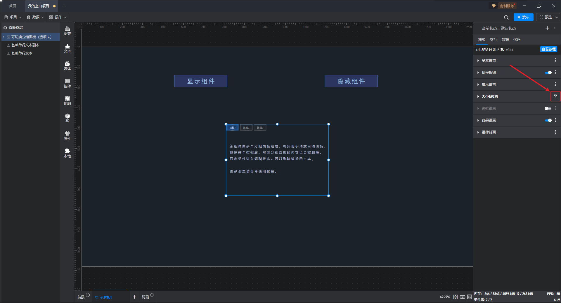Click the keyboard shortcuts icon in status bar
The height and width of the screenshot is (303, 561).
click(463, 297)
